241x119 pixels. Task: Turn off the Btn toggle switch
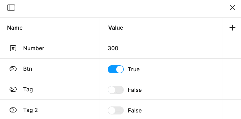[116, 69]
